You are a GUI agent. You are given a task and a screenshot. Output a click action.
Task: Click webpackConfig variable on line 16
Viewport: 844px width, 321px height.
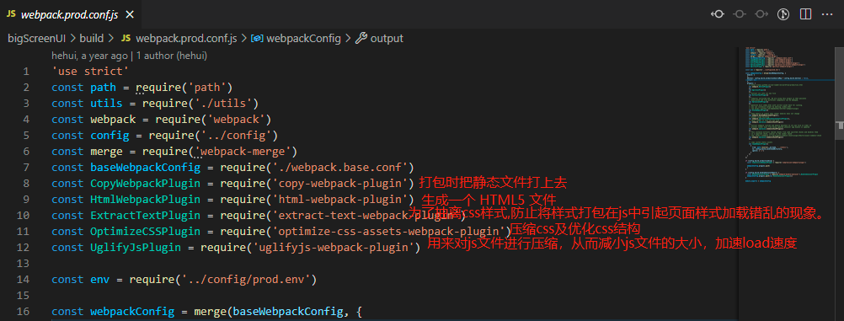pyautogui.click(x=132, y=311)
